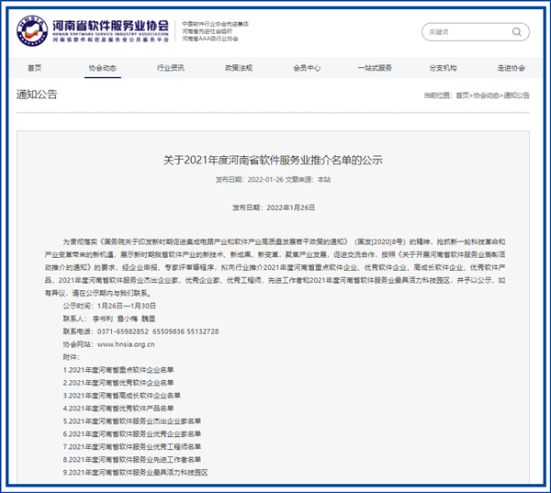Open attachment 4 优秀软件产品名单
Image resolution: width=551 pixels, height=493 pixels.
pos(118,409)
